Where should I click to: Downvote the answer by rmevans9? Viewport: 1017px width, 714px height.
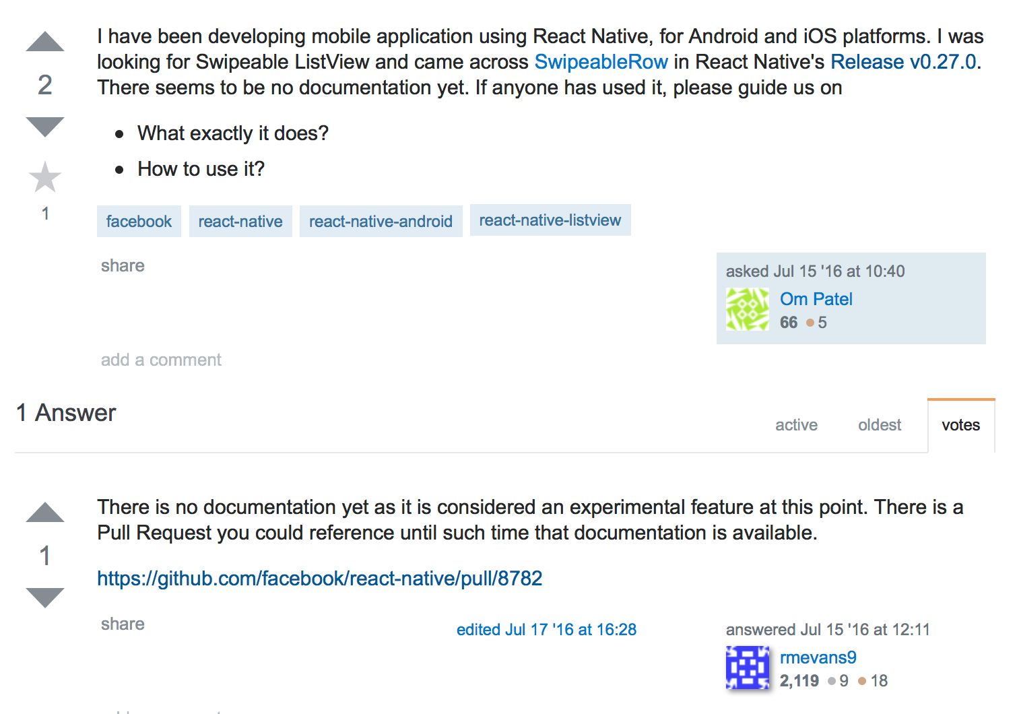tap(44, 598)
